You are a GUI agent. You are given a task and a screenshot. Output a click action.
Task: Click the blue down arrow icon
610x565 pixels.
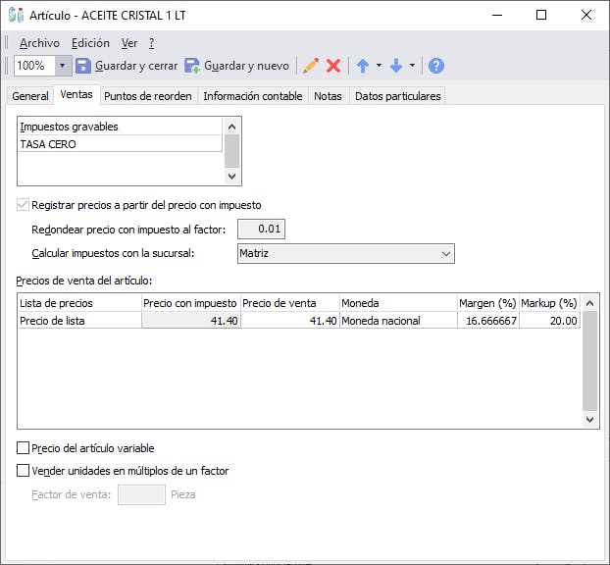click(396, 66)
